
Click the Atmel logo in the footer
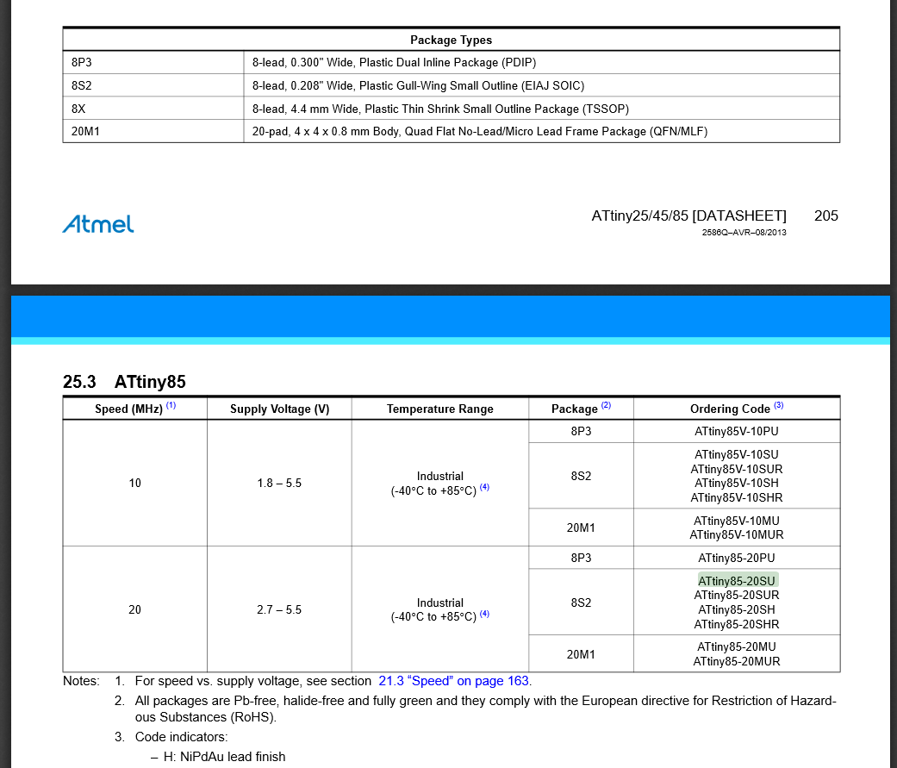pos(98,224)
